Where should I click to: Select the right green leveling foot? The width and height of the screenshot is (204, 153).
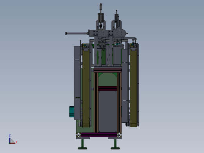pos(115,144)
